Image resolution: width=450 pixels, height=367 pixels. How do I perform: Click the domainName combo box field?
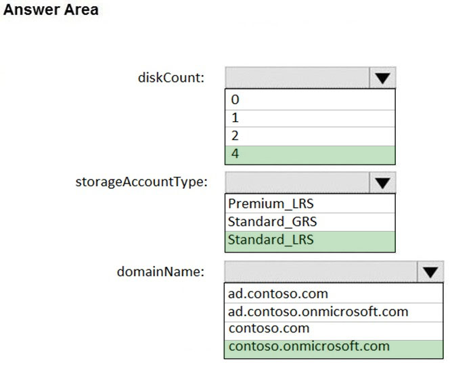pos(321,272)
